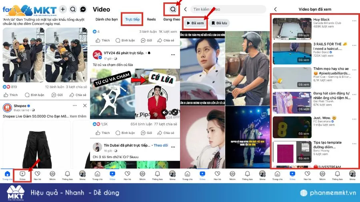This screenshot has height=202, width=360.
Task: Tap Trang chủ home icon in first panel
Action: click(7, 176)
